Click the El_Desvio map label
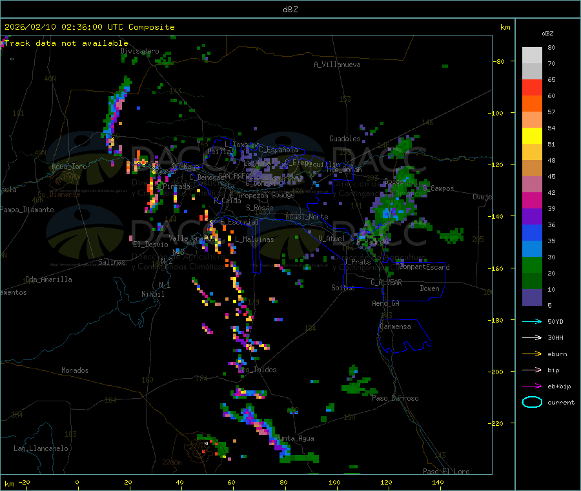 click(x=151, y=245)
